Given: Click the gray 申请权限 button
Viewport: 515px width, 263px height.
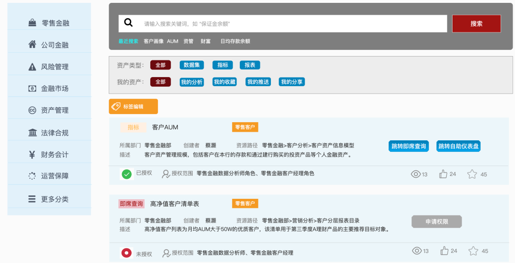Looking at the screenshot, I should click(437, 222).
